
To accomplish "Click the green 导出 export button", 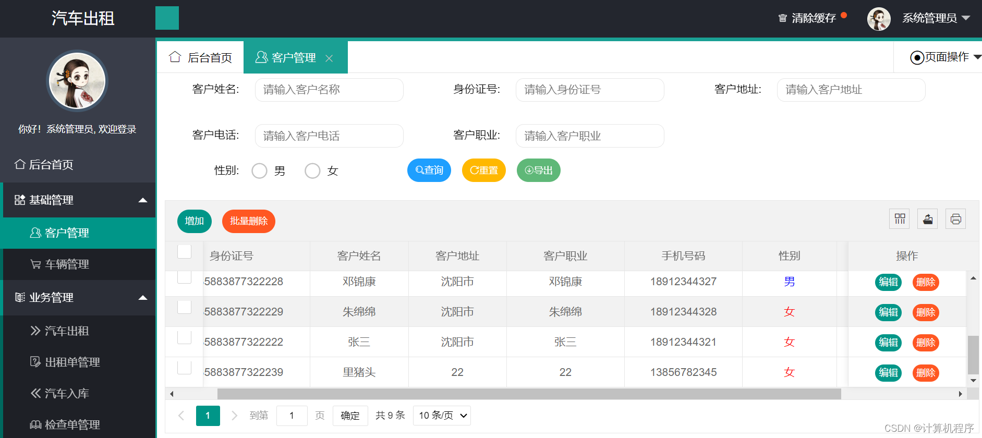I will 539,171.
